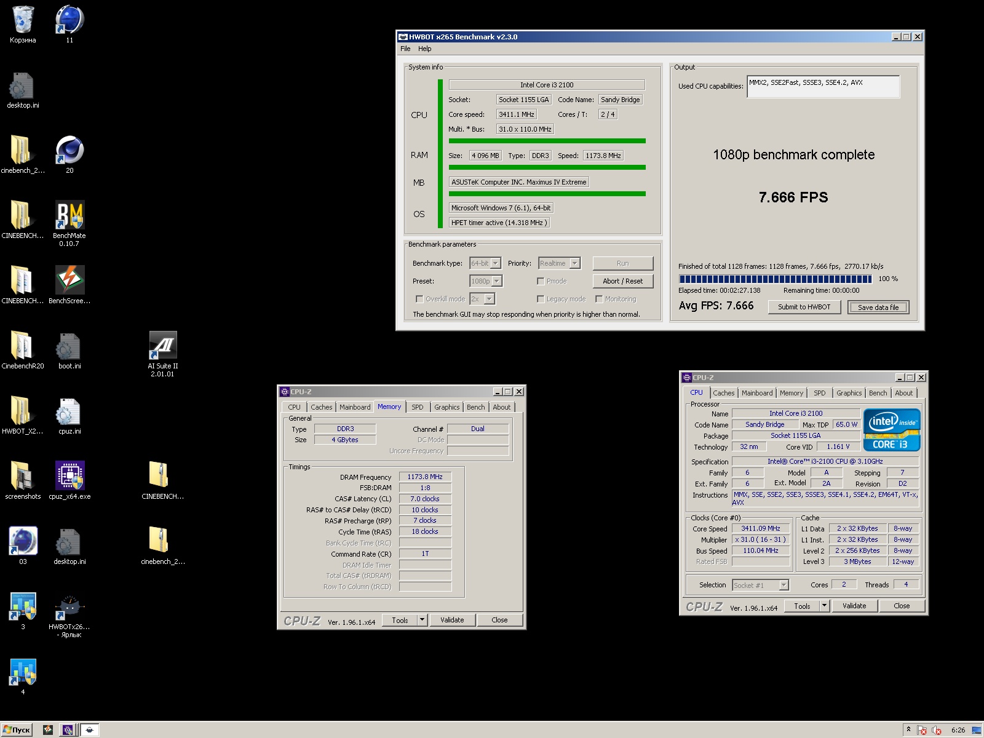The image size is (984, 738).
Task: Click the volume tray icon
Action: 937,730
